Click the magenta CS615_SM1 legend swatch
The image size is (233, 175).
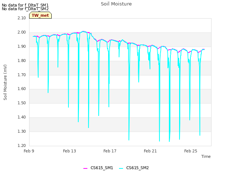[x=85, y=168]
